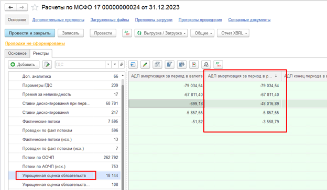
Task: Click the Дт/Кт icon in registry toolbar
Action: pyautogui.click(x=219, y=65)
